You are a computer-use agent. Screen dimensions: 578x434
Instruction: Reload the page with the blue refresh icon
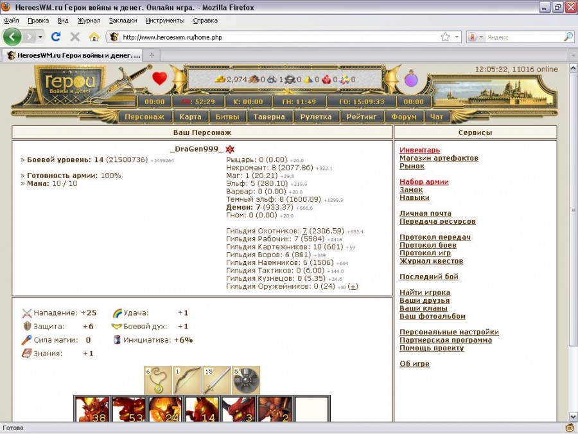pos(56,37)
